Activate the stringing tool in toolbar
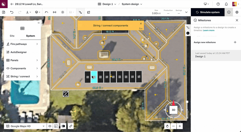The image size is (241, 132). (80, 12)
